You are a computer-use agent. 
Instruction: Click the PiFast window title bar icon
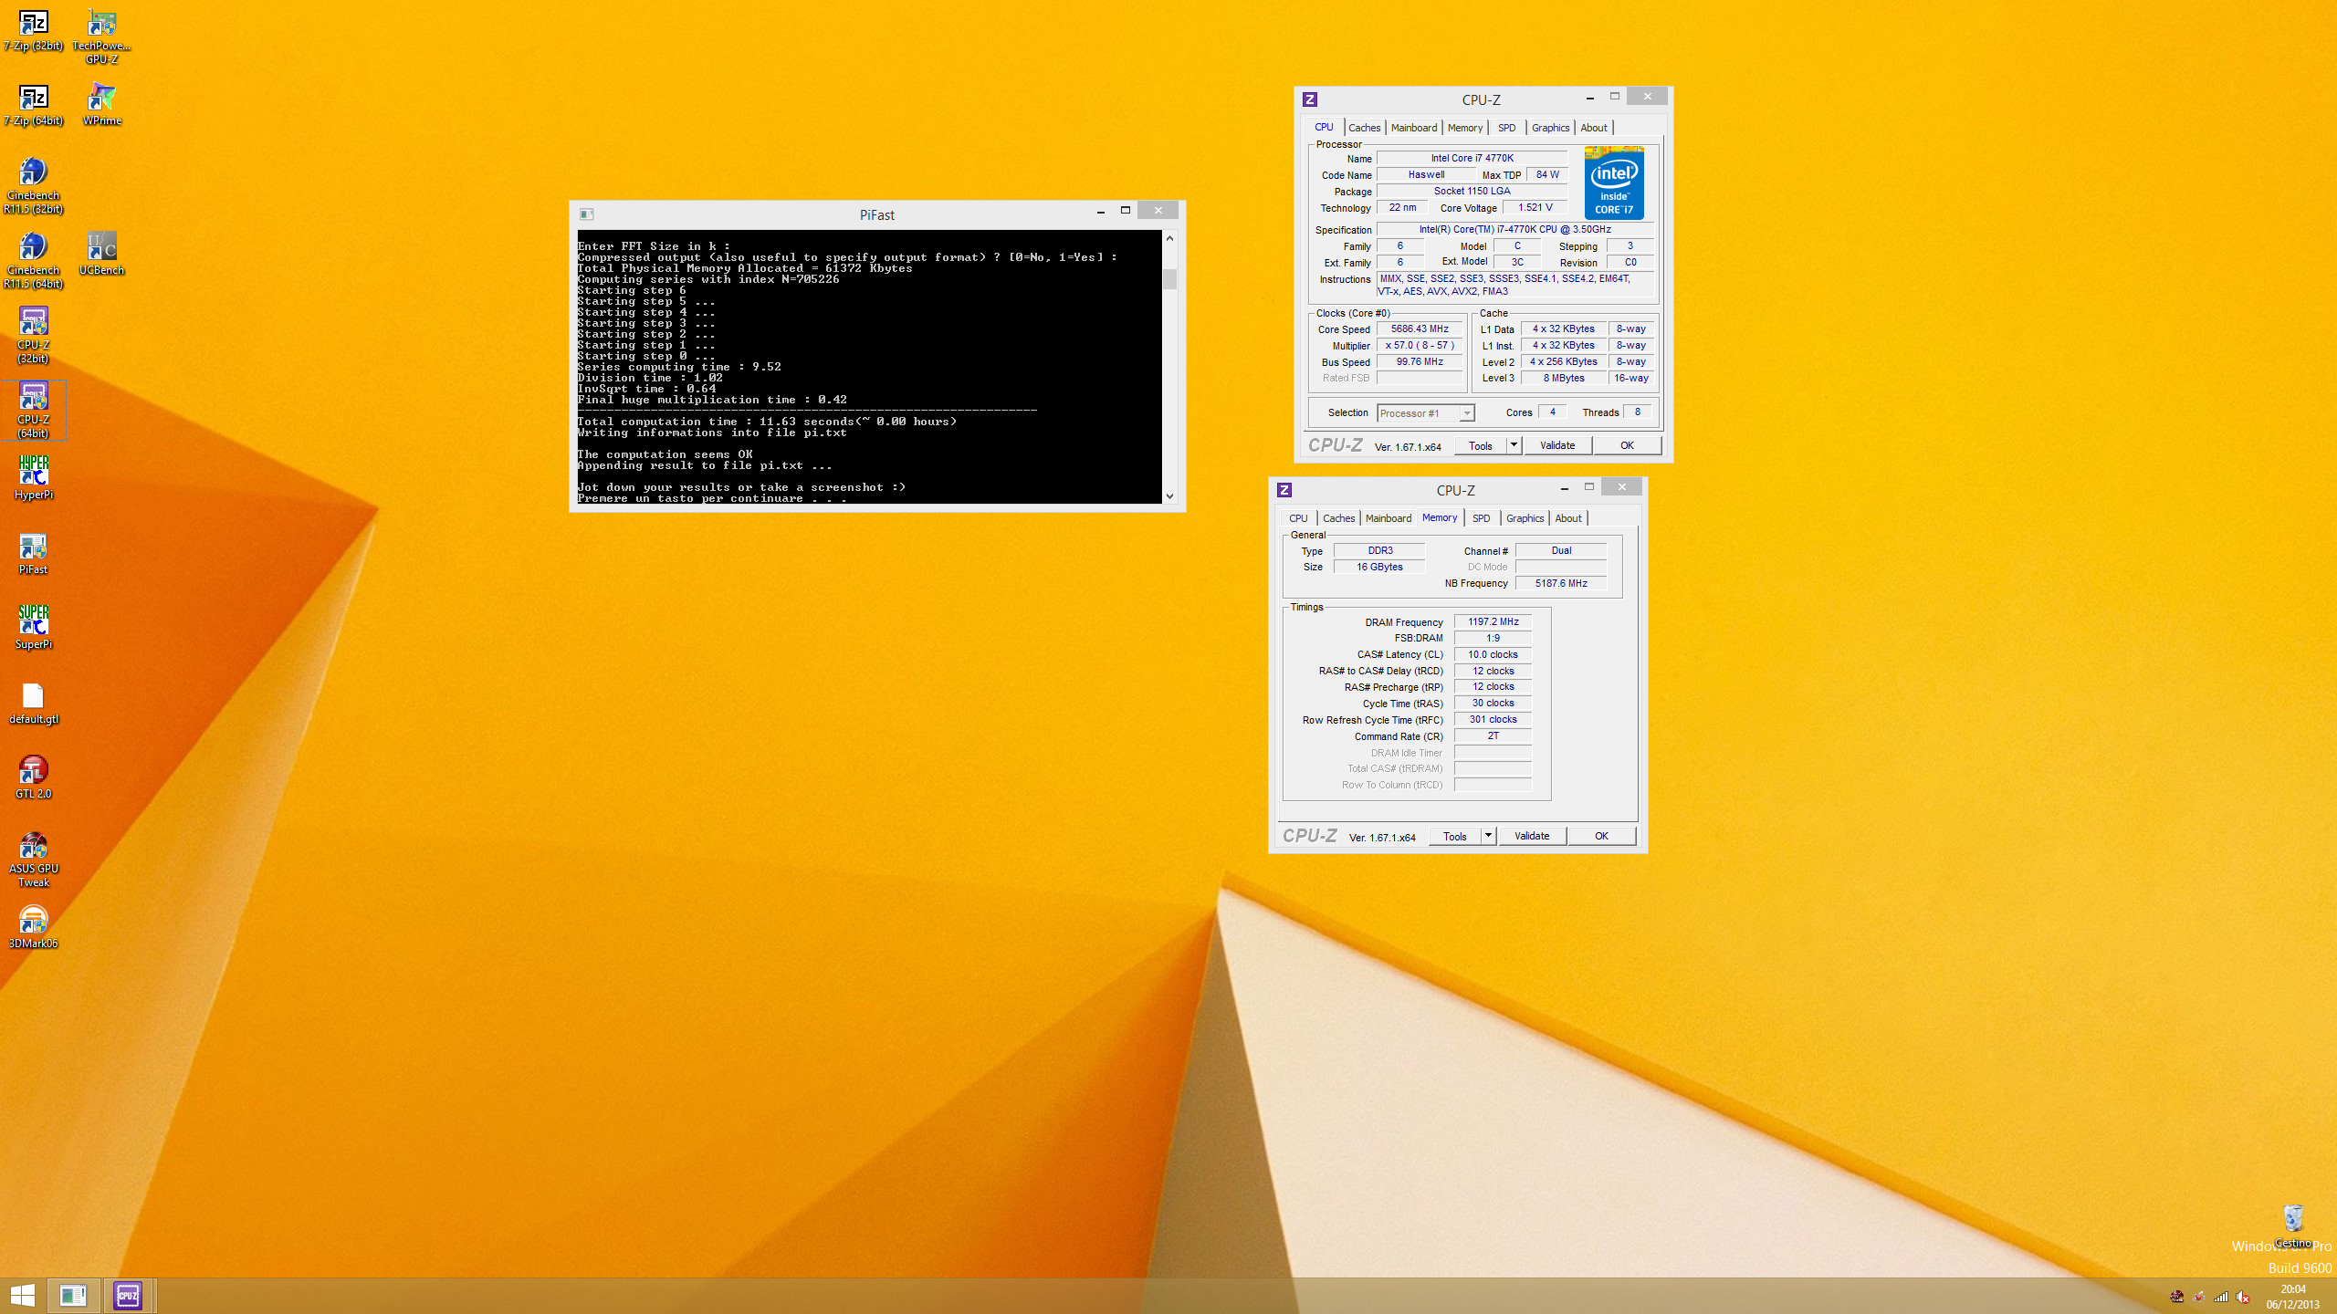(586, 214)
